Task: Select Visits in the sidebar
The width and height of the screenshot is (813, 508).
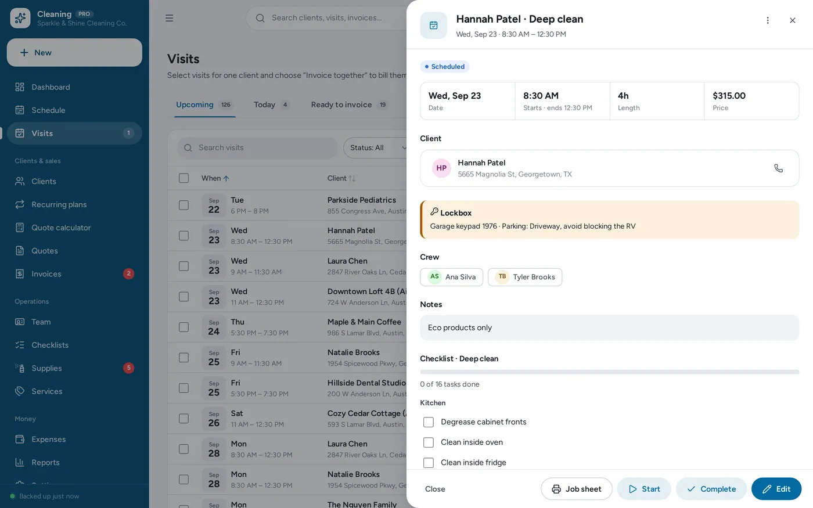Action: [74, 134]
